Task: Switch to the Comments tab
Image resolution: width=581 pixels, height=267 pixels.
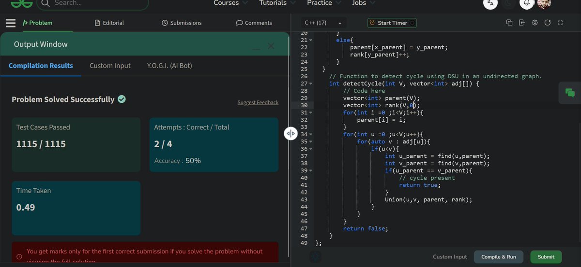Action: tap(254, 23)
